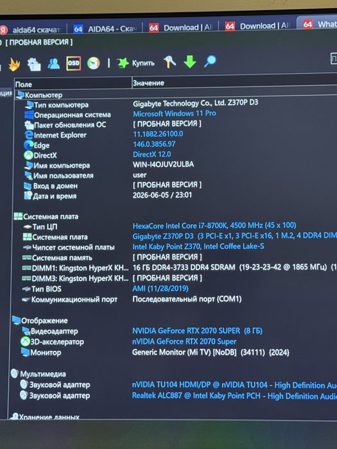The height and width of the screenshot is (449, 337).
Task: Open the first 'Download | AI' browser tab
Action: (180, 28)
